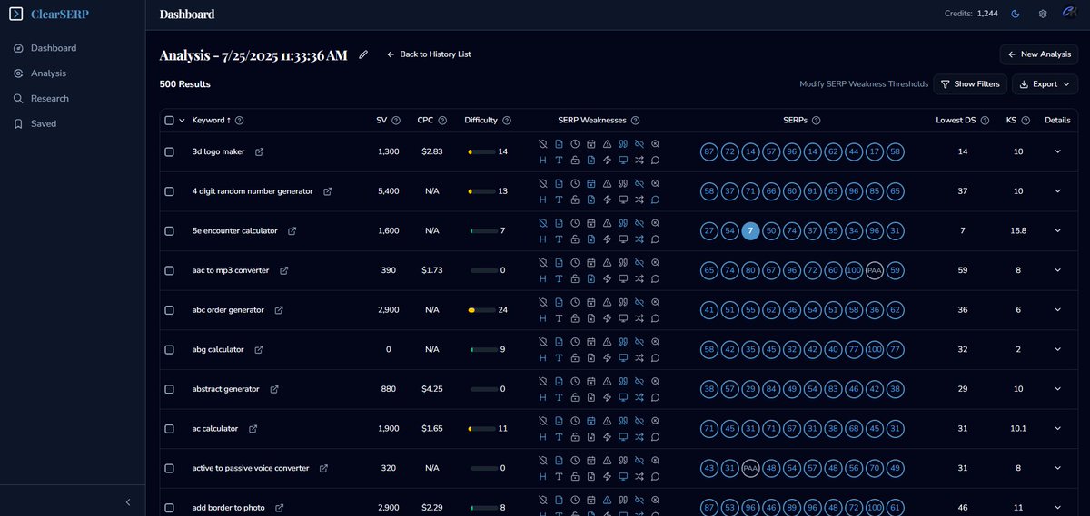Open the user avatar menu
Image resolution: width=1090 pixels, height=516 pixels.
pyautogui.click(x=1069, y=13)
